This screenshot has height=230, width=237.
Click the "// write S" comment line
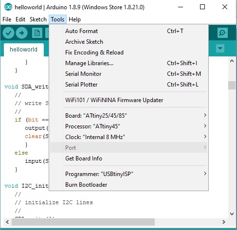point(32,103)
